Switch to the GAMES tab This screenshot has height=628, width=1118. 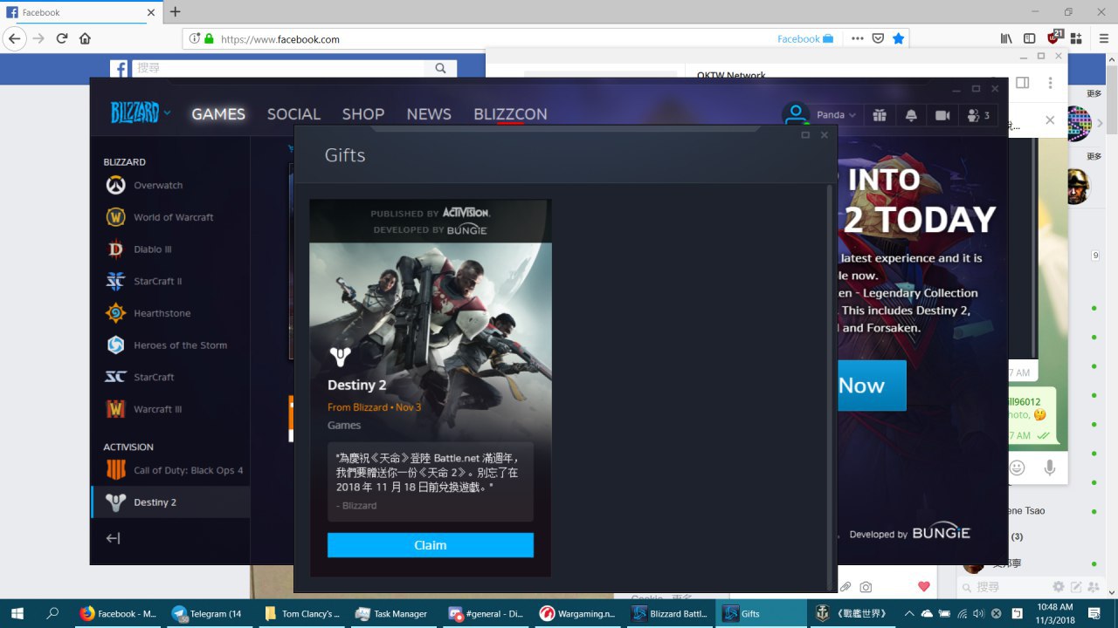pos(218,114)
